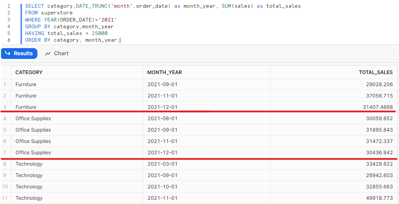Image resolution: width=399 pixels, height=204 pixels.
Task: Click line number 4 in editor gutter
Action: 8,27
